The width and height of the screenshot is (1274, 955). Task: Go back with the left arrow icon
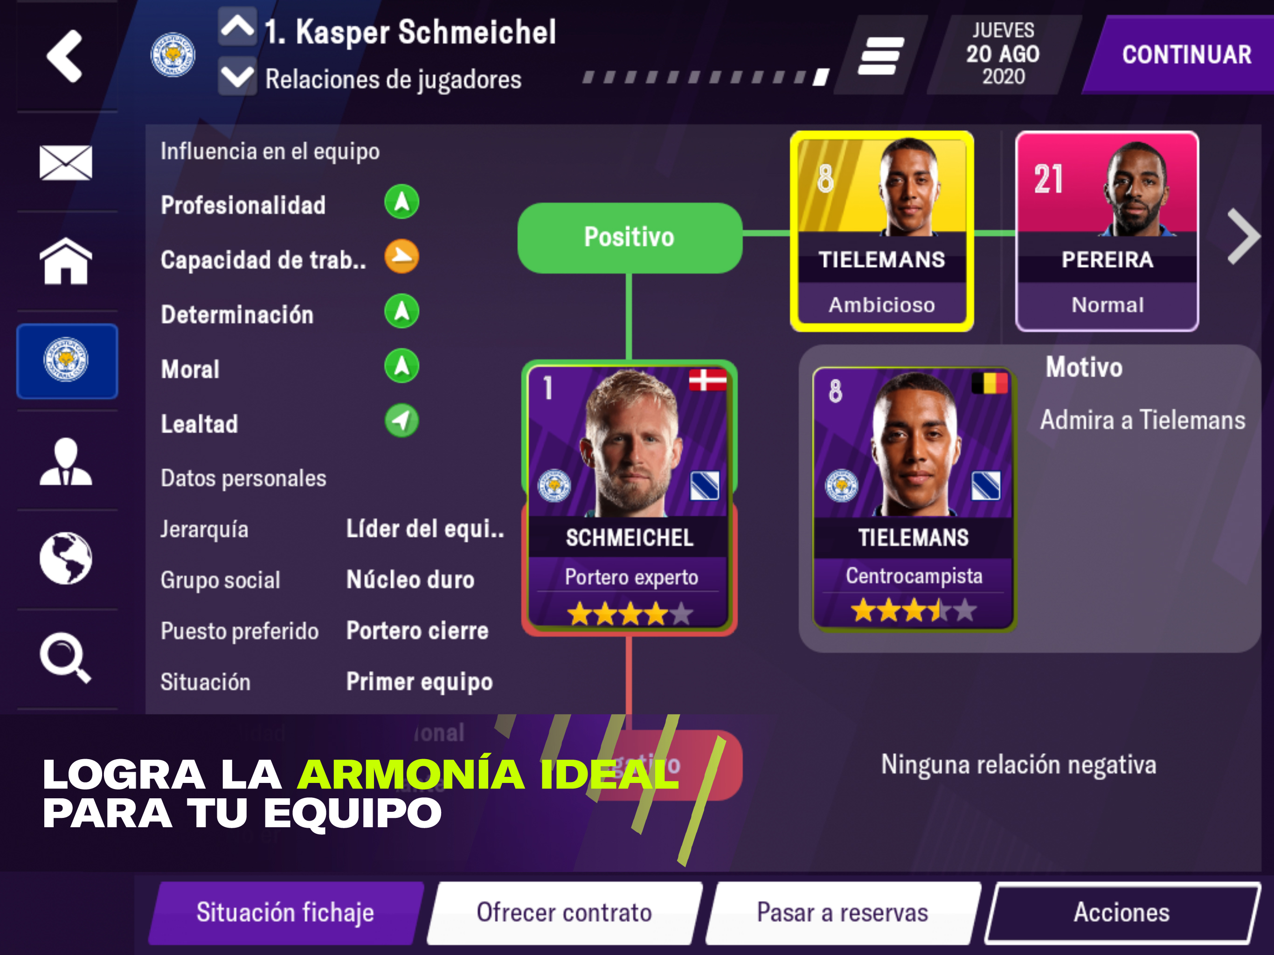click(64, 56)
